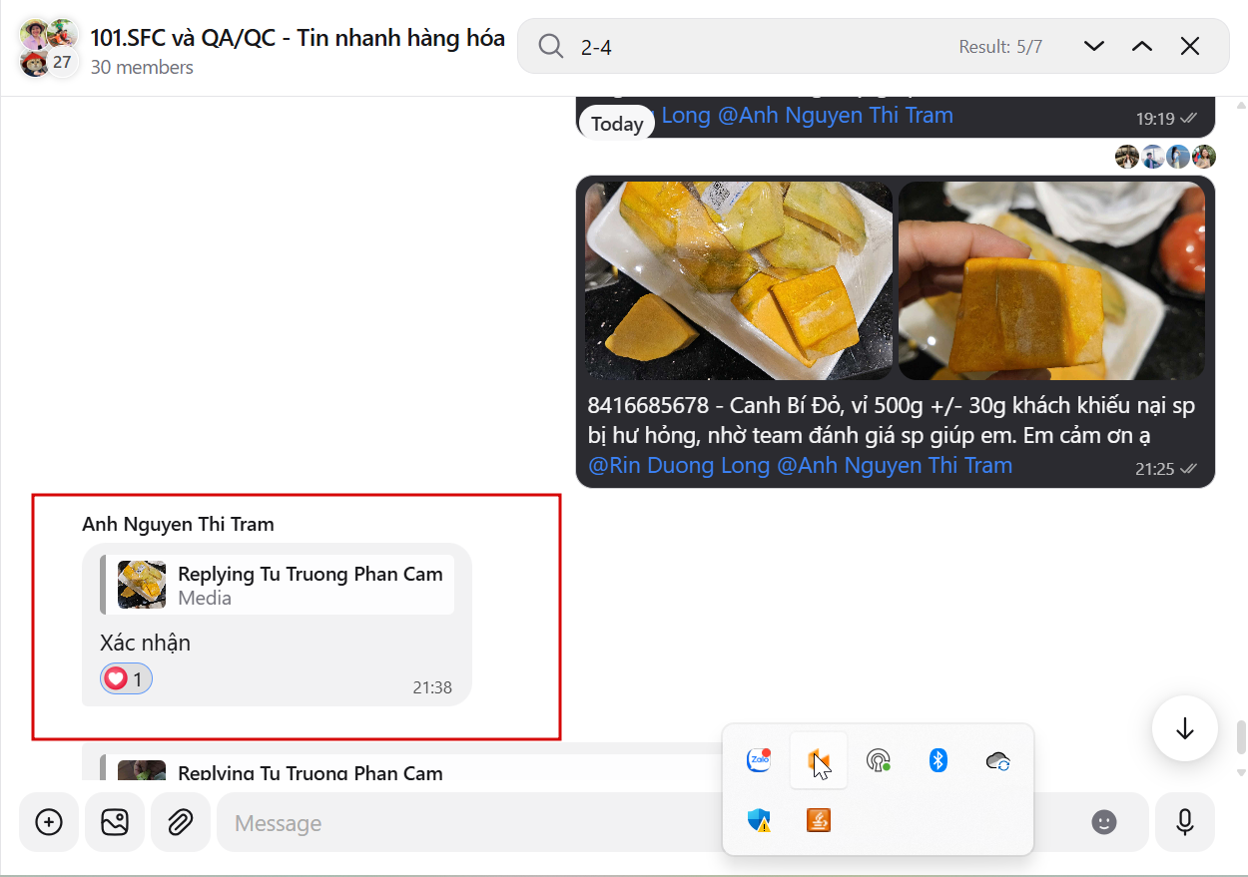Click the Result: 5/7 counter
Viewport: 1248px width, 877px height.
click(x=1000, y=47)
